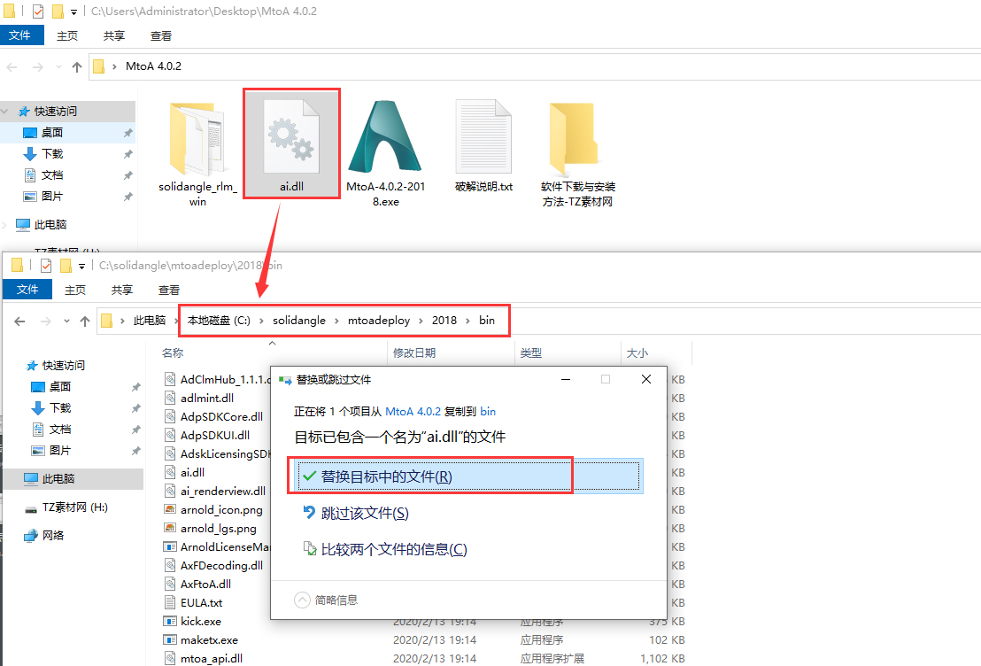Click mtoadeploy breadcrumb segment
Image resolution: width=981 pixels, height=666 pixels.
(379, 321)
